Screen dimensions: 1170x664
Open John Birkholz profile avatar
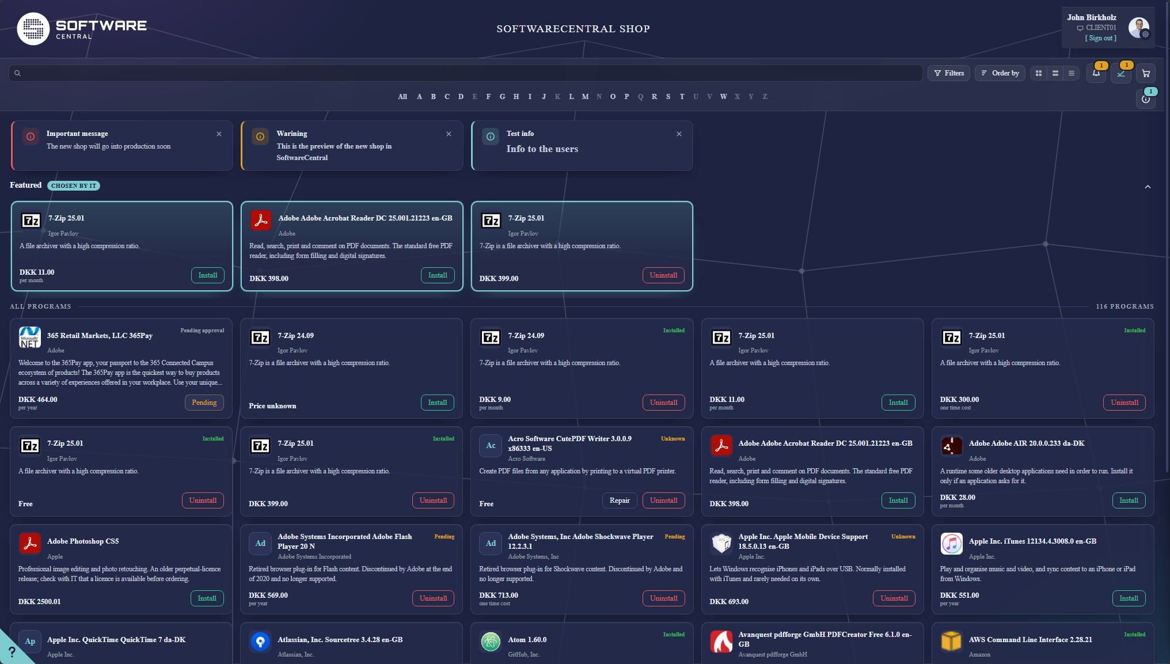click(x=1139, y=27)
